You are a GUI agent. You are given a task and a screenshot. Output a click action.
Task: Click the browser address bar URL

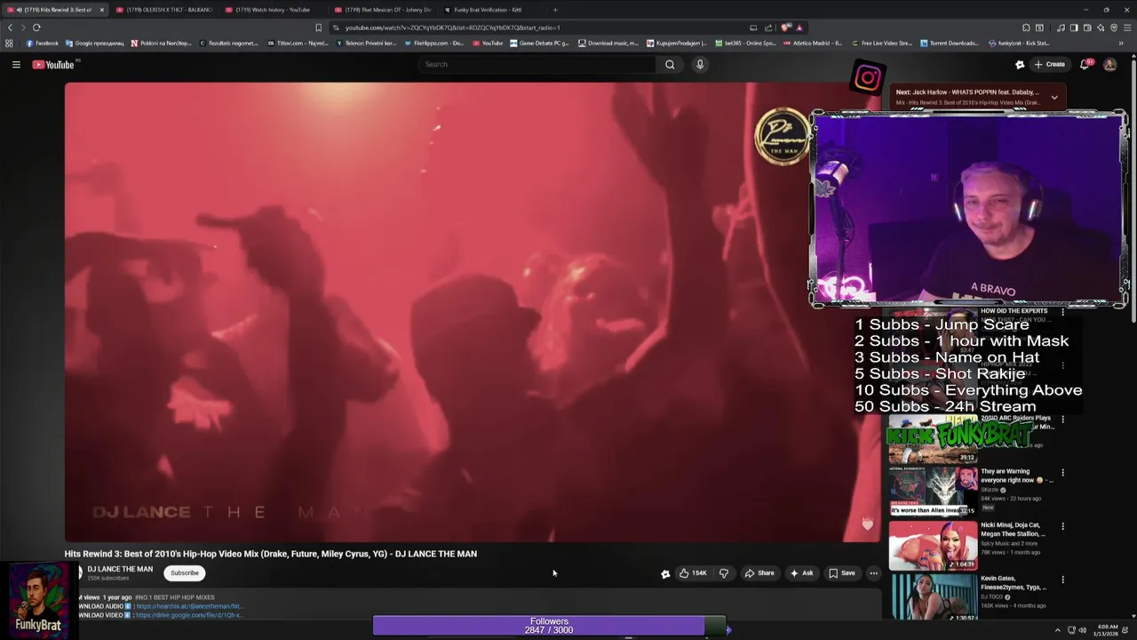pyautogui.click(x=452, y=28)
